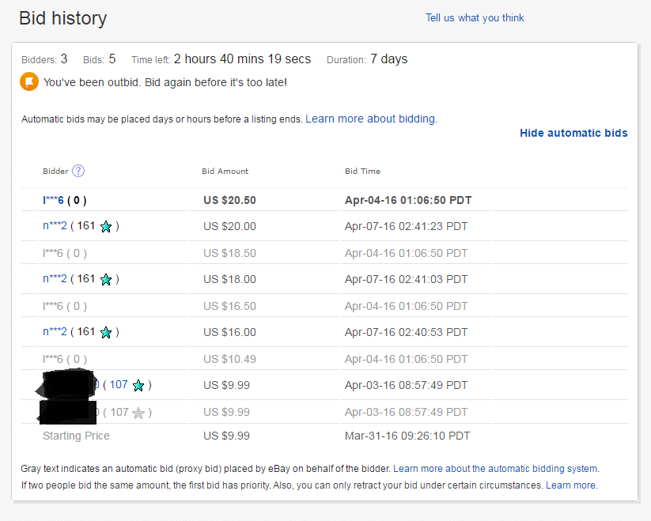Click the orange outbid alert icon
Screen dimensions: 651x521
[x=28, y=81]
